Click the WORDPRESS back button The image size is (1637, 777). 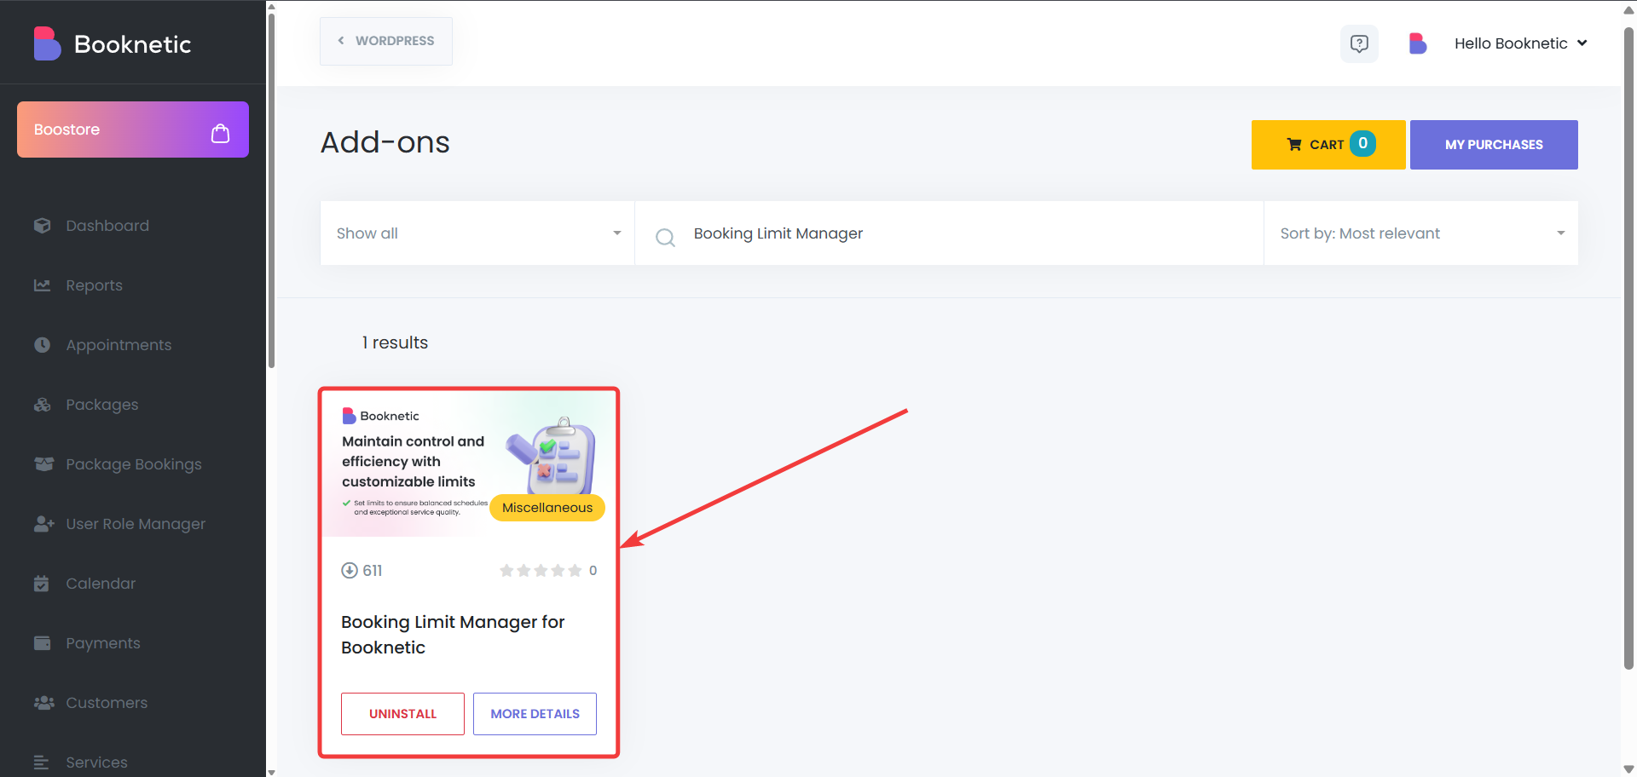[x=386, y=41]
